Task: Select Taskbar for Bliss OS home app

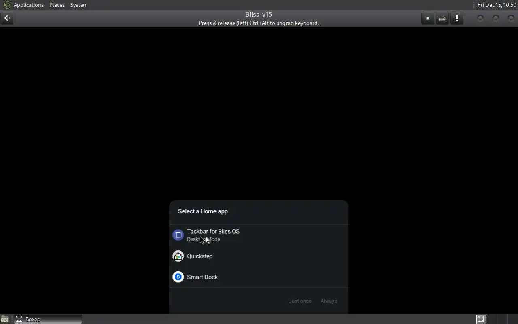Action: [259, 235]
